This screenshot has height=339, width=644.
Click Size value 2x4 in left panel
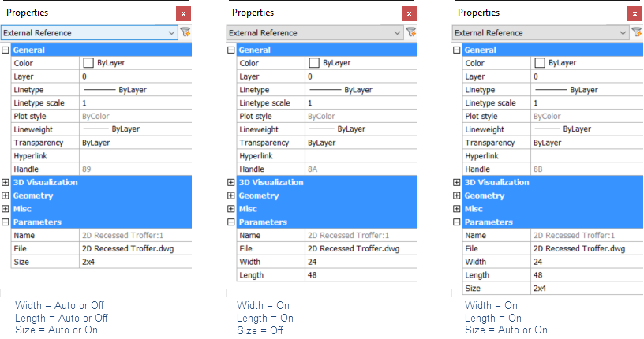[134, 262]
